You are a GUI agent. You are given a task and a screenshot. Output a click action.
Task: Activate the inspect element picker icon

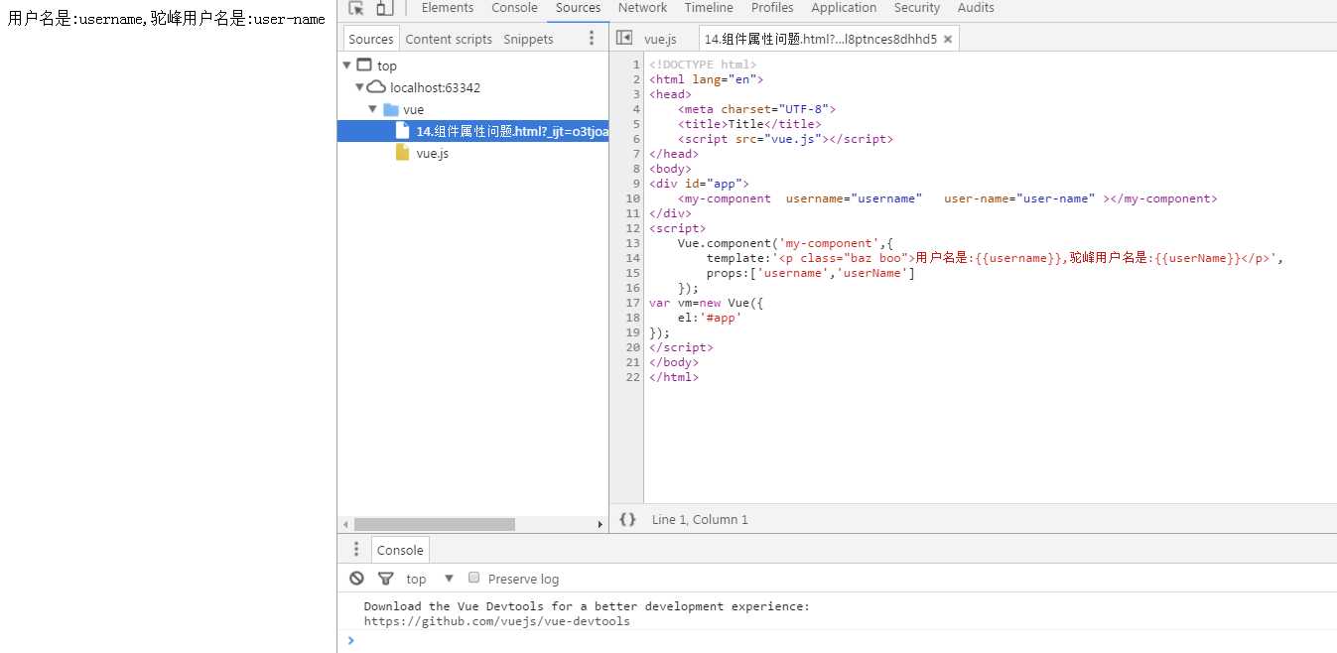356,8
